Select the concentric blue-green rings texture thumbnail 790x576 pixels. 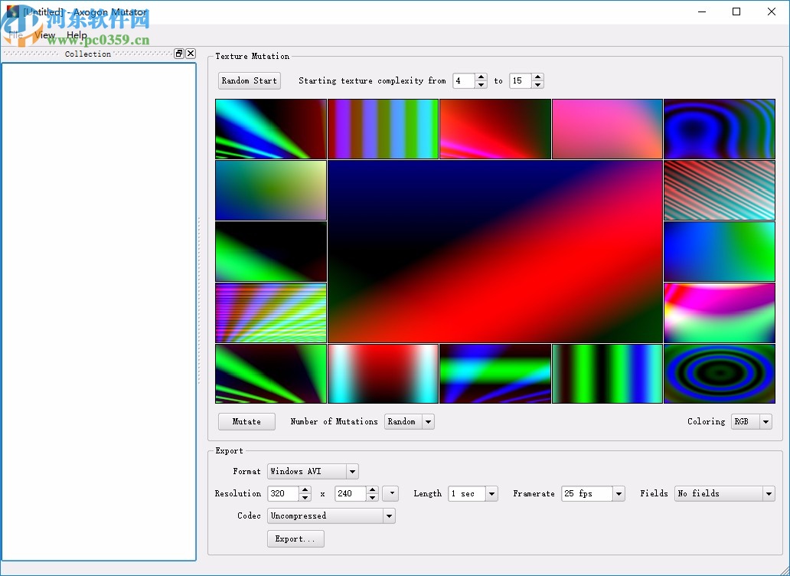click(719, 373)
